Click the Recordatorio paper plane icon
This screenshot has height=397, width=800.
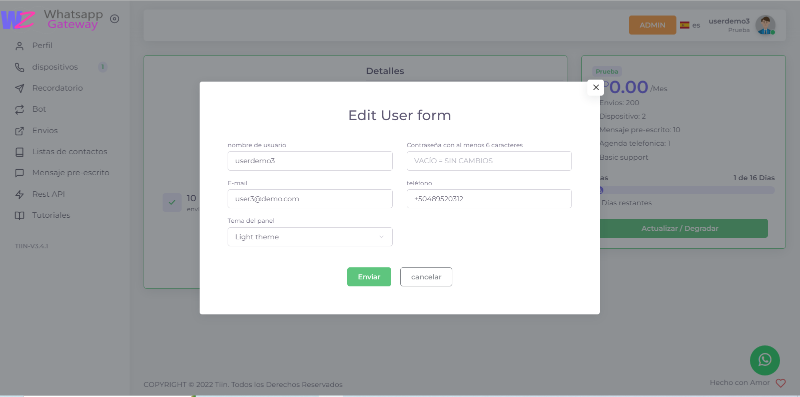20,89
